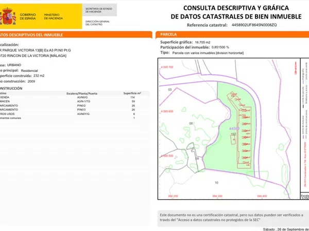Select cell 'A3/N0/G' in vivienda row
The width and height of the screenshot is (309, 231).
coord(82,98)
